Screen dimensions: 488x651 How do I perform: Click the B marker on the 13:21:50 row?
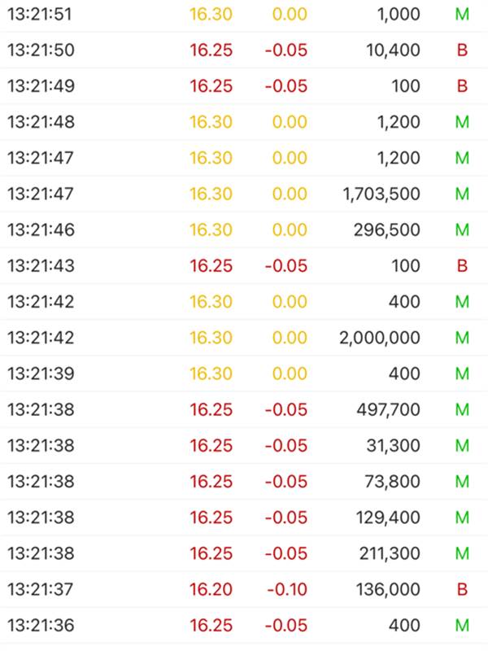tap(462, 50)
